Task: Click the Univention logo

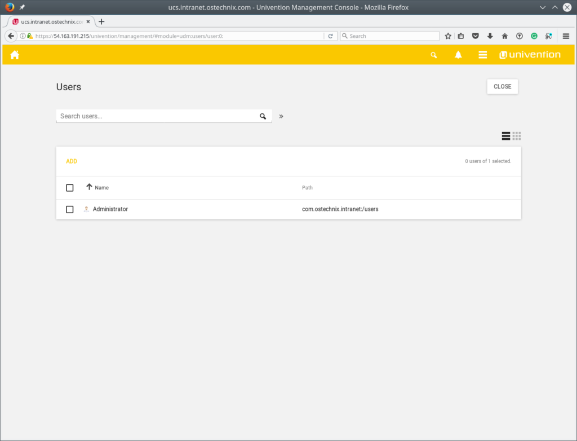Action: coord(530,54)
